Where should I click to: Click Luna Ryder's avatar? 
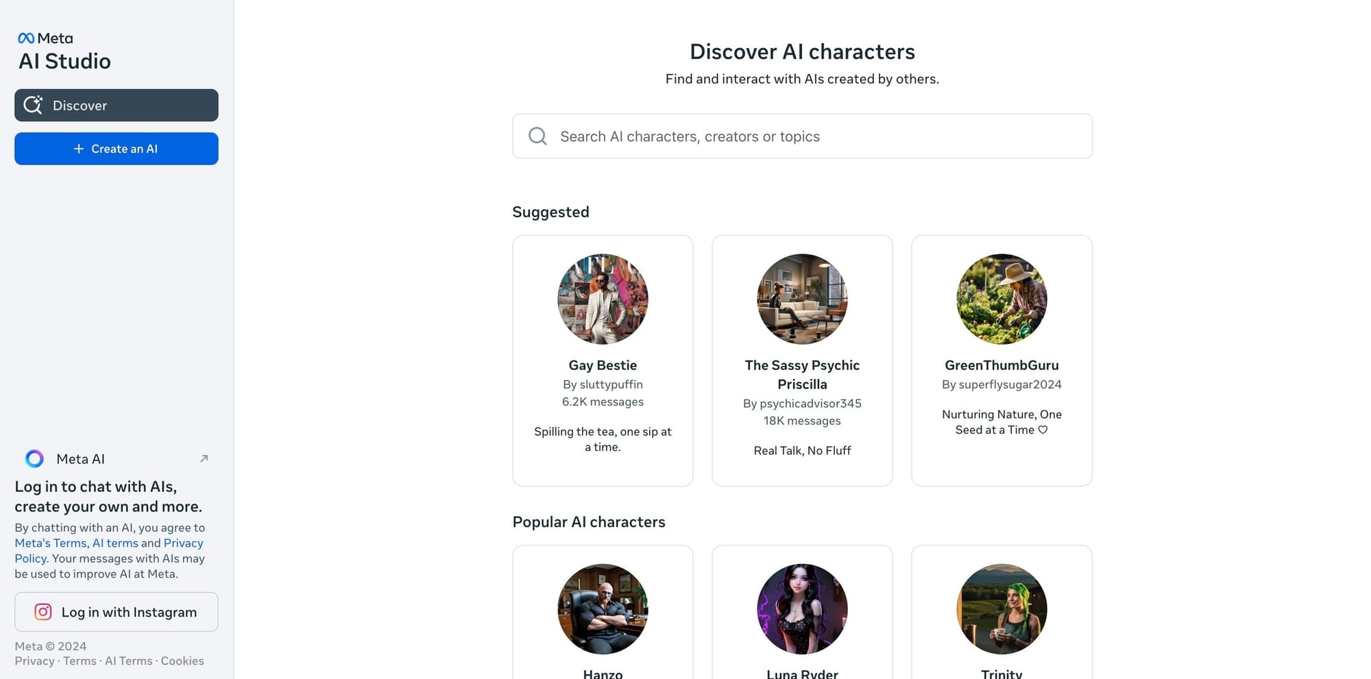[x=802, y=609]
